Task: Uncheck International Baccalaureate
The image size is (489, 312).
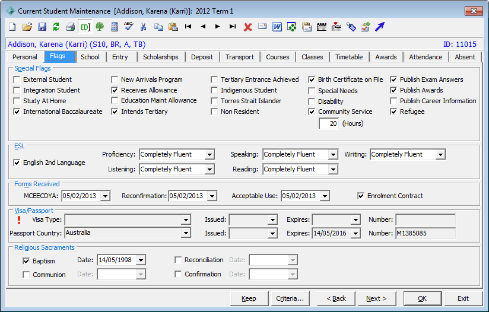Action: tap(17, 112)
